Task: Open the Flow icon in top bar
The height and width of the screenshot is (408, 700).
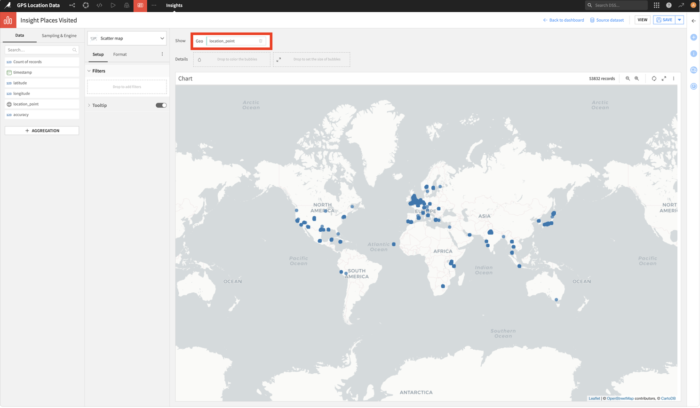Action: click(x=72, y=5)
